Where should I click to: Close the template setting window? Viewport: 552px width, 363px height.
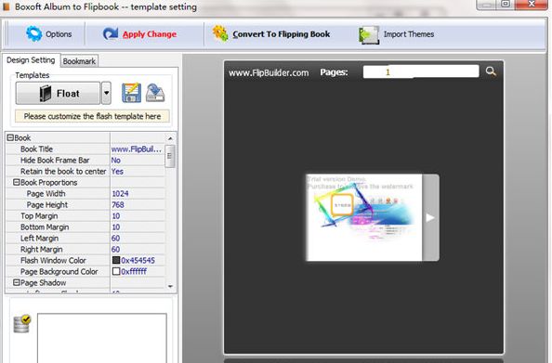click(x=532, y=5)
